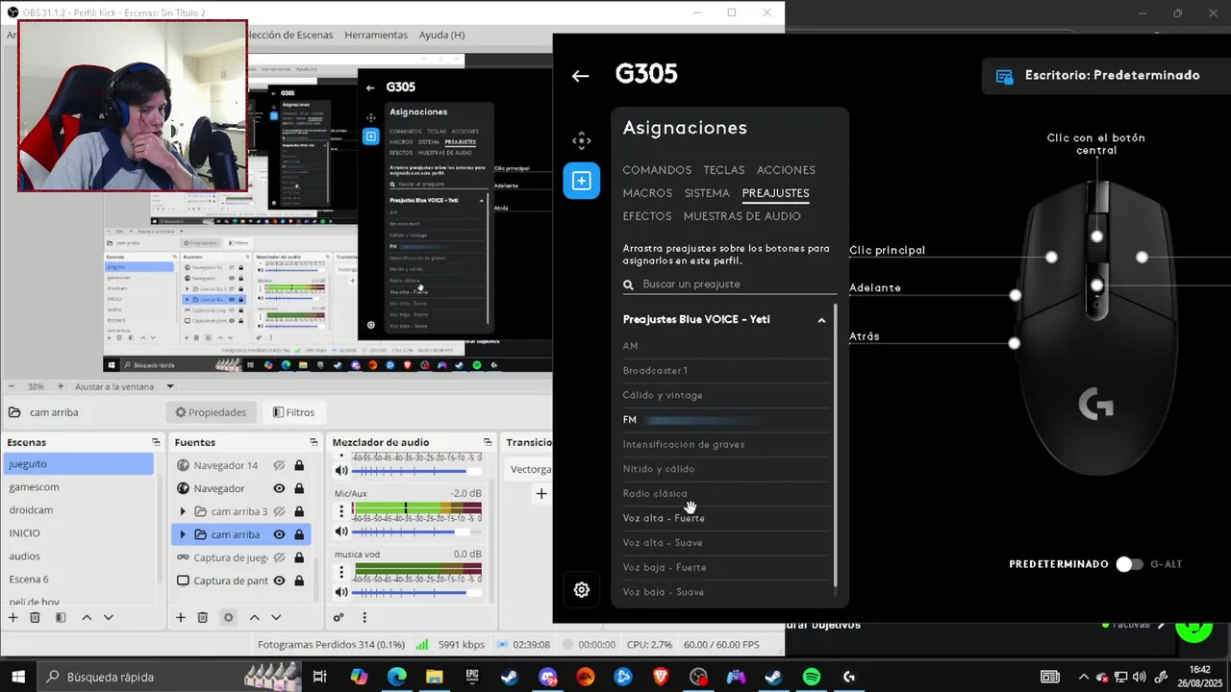Image resolution: width=1231 pixels, height=692 pixels.
Task: Open Brave browser from the taskbar
Action: pos(661,677)
